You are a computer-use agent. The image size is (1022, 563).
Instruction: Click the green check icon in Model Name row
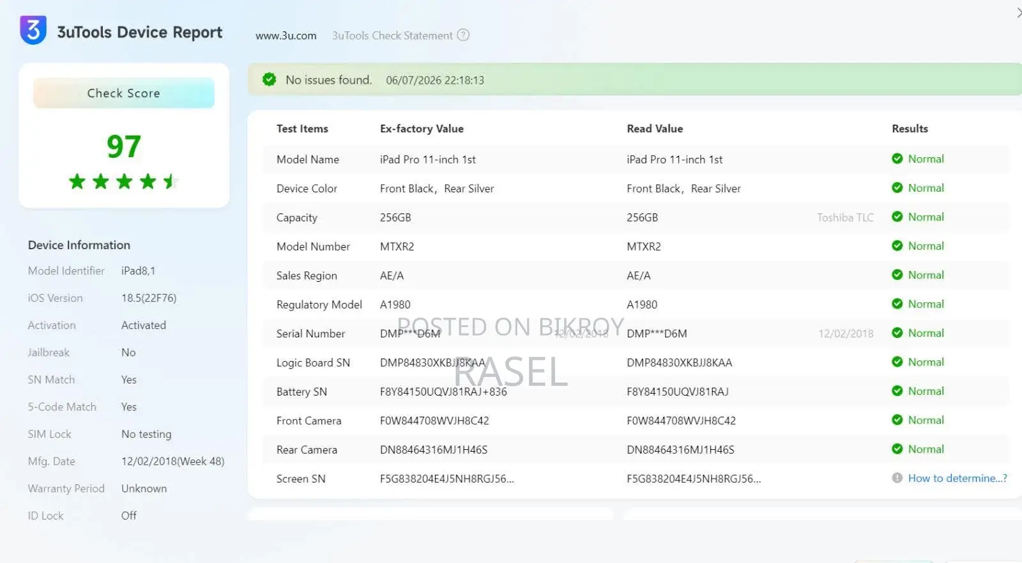(897, 158)
